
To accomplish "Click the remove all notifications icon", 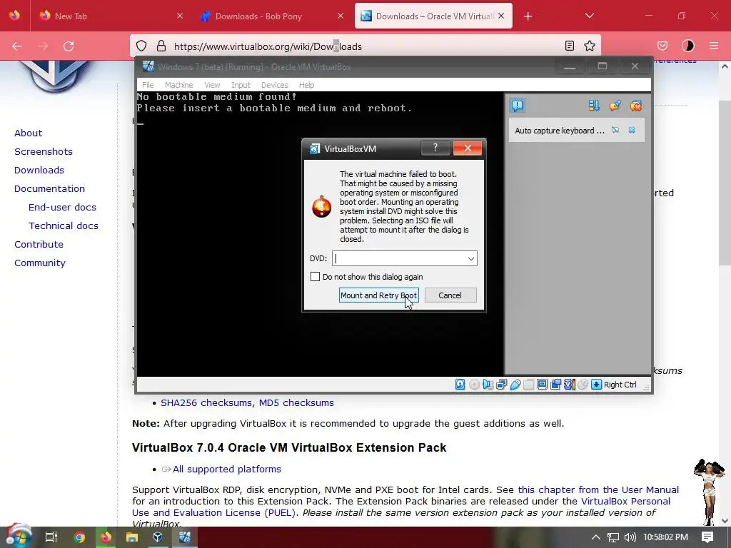I will [636, 106].
